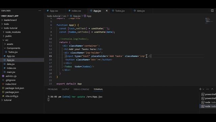Viewport: 216px width, 122px height.
Task: Open terminal panel more actions ellipsis
Action: tap(208, 89)
